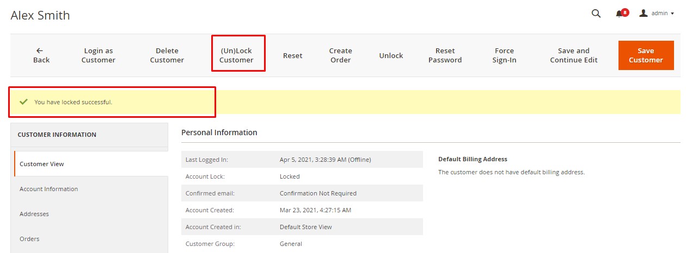The height and width of the screenshot is (253, 686).
Task: Click the no default billing address text
Action: click(511, 172)
